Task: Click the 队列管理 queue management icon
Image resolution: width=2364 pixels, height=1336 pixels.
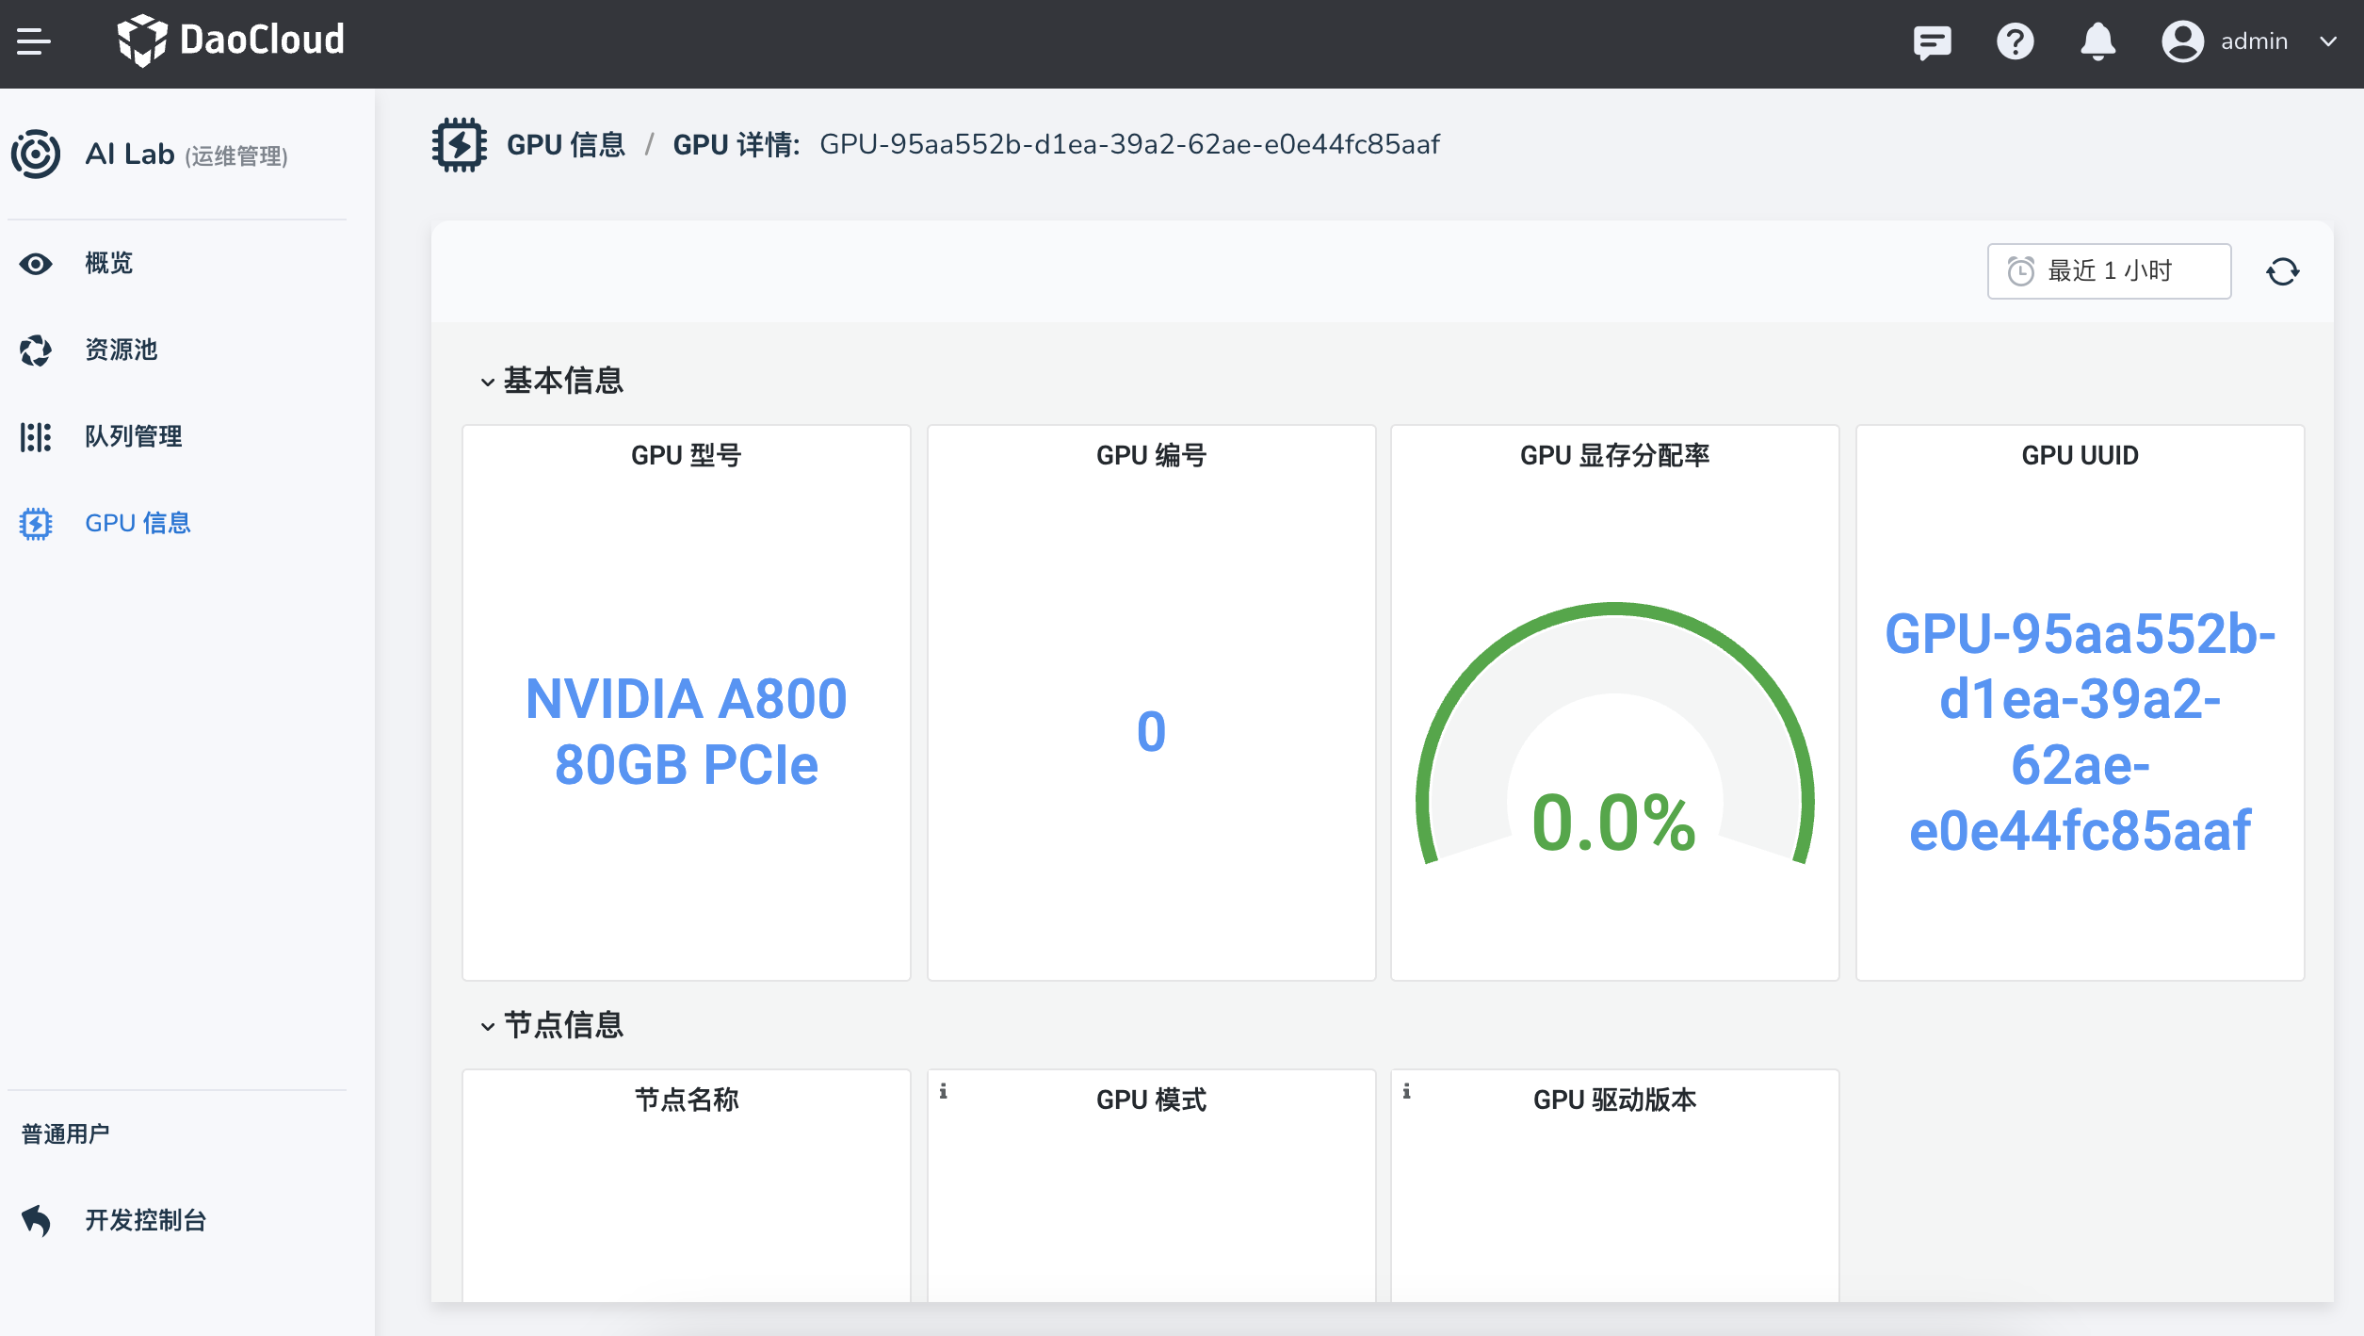Action: (35, 436)
